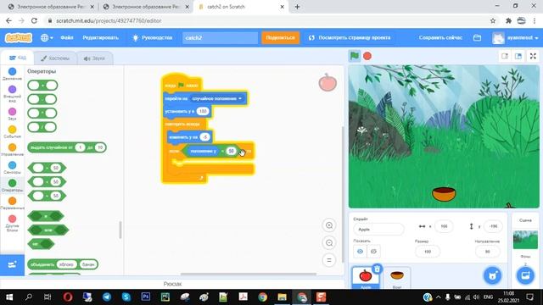Click the green flag to start project
The height and width of the screenshot is (305, 543).
tap(355, 56)
